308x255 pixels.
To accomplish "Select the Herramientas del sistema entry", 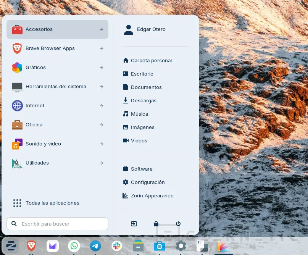I will [x=56, y=87].
